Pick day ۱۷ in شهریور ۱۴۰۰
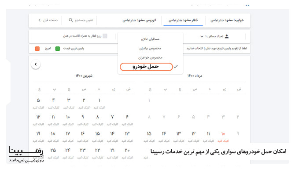 (68, 136)
